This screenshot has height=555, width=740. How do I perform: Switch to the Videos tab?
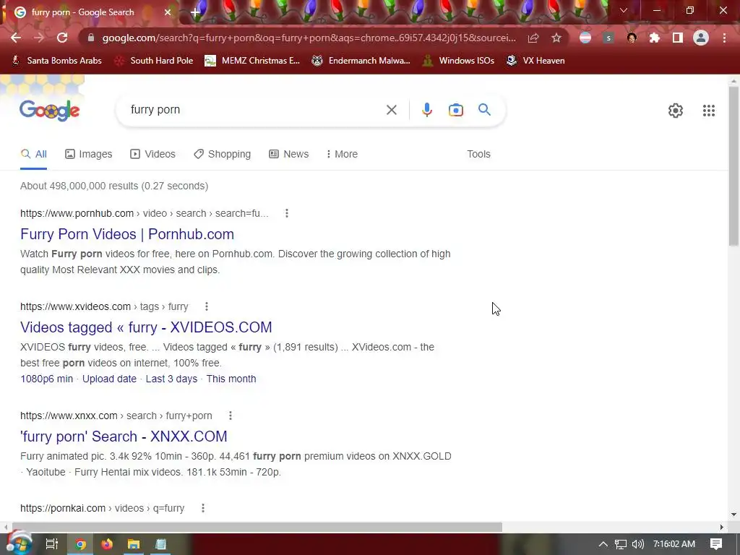(153, 154)
